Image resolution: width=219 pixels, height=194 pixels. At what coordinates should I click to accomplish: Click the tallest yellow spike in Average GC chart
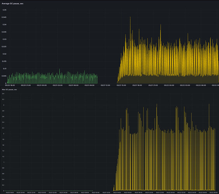[x=130, y=46]
